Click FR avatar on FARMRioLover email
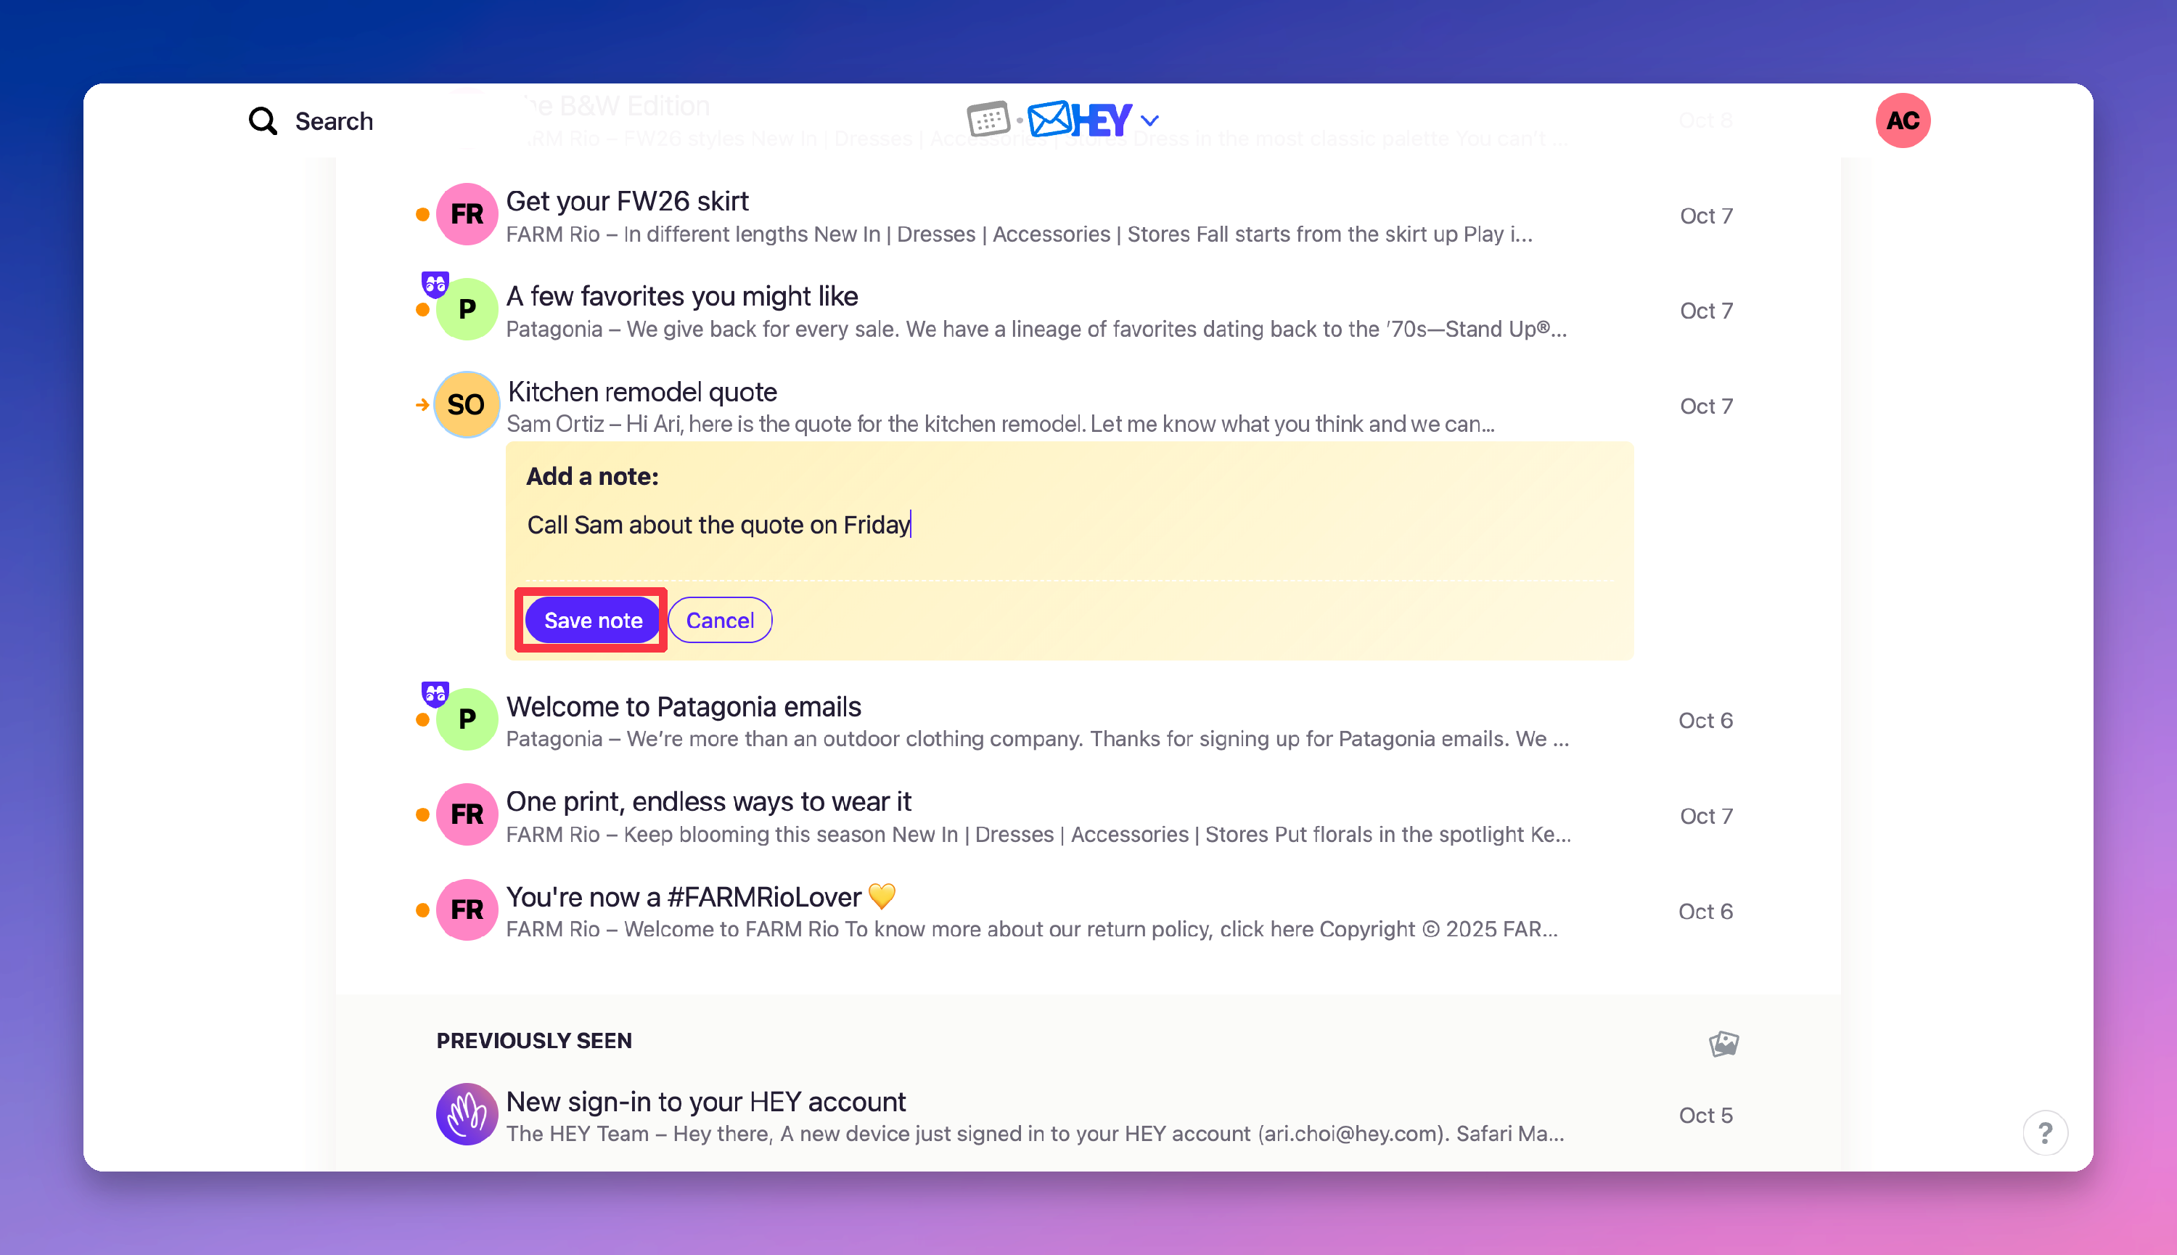The image size is (2177, 1255). tap(467, 909)
